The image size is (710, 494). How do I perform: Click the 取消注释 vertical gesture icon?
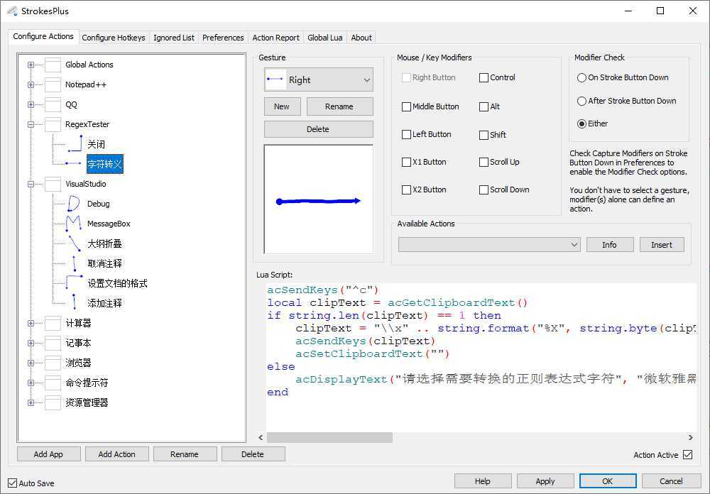click(x=75, y=263)
